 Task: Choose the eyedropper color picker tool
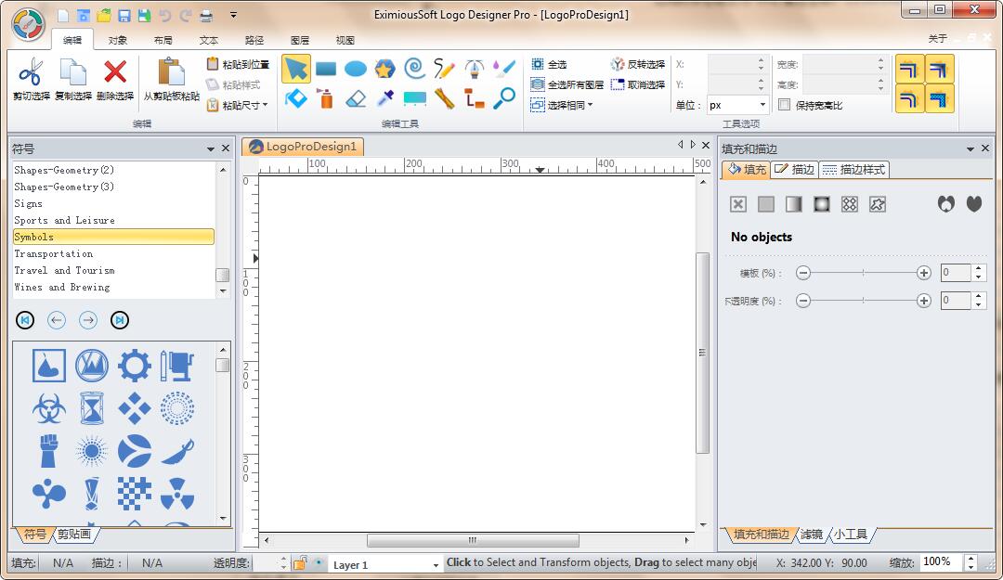point(385,98)
